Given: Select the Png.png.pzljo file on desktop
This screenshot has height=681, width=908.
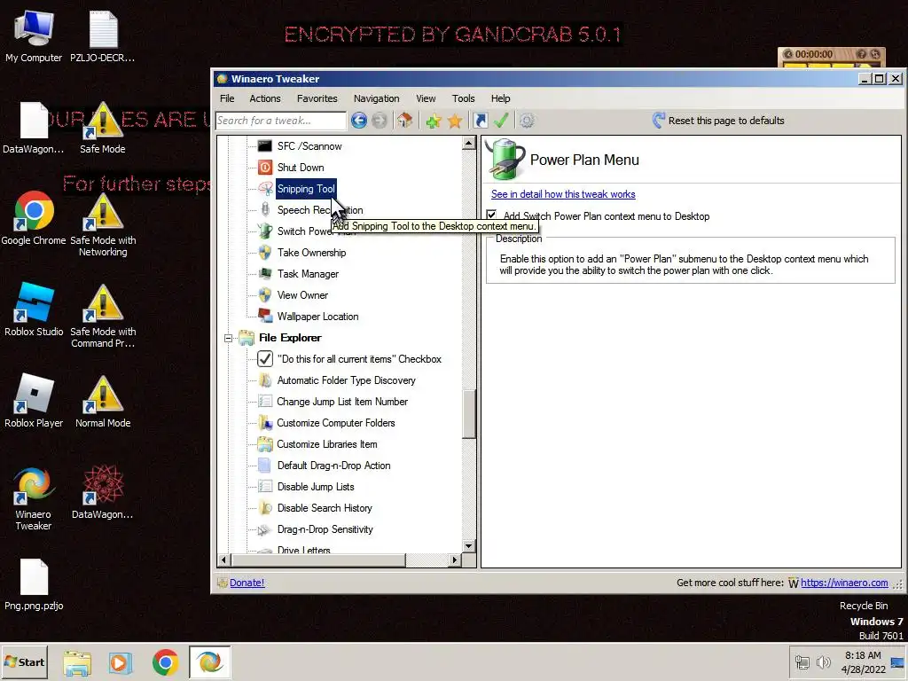Looking at the screenshot, I should coord(34,585).
